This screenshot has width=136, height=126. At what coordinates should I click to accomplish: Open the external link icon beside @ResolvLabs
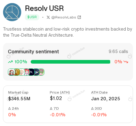tap(79, 17)
